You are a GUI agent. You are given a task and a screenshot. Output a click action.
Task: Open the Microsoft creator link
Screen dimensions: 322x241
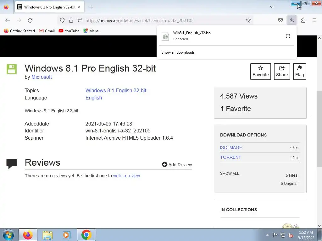(x=42, y=77)
